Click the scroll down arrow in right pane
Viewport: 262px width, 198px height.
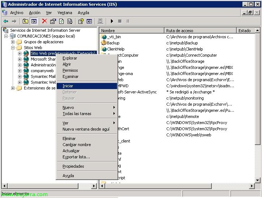[258, 180]
